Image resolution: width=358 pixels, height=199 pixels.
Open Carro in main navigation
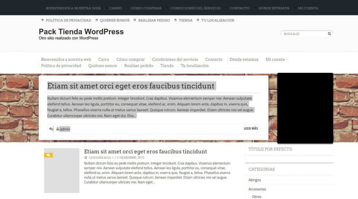click(x=103, y=59)
